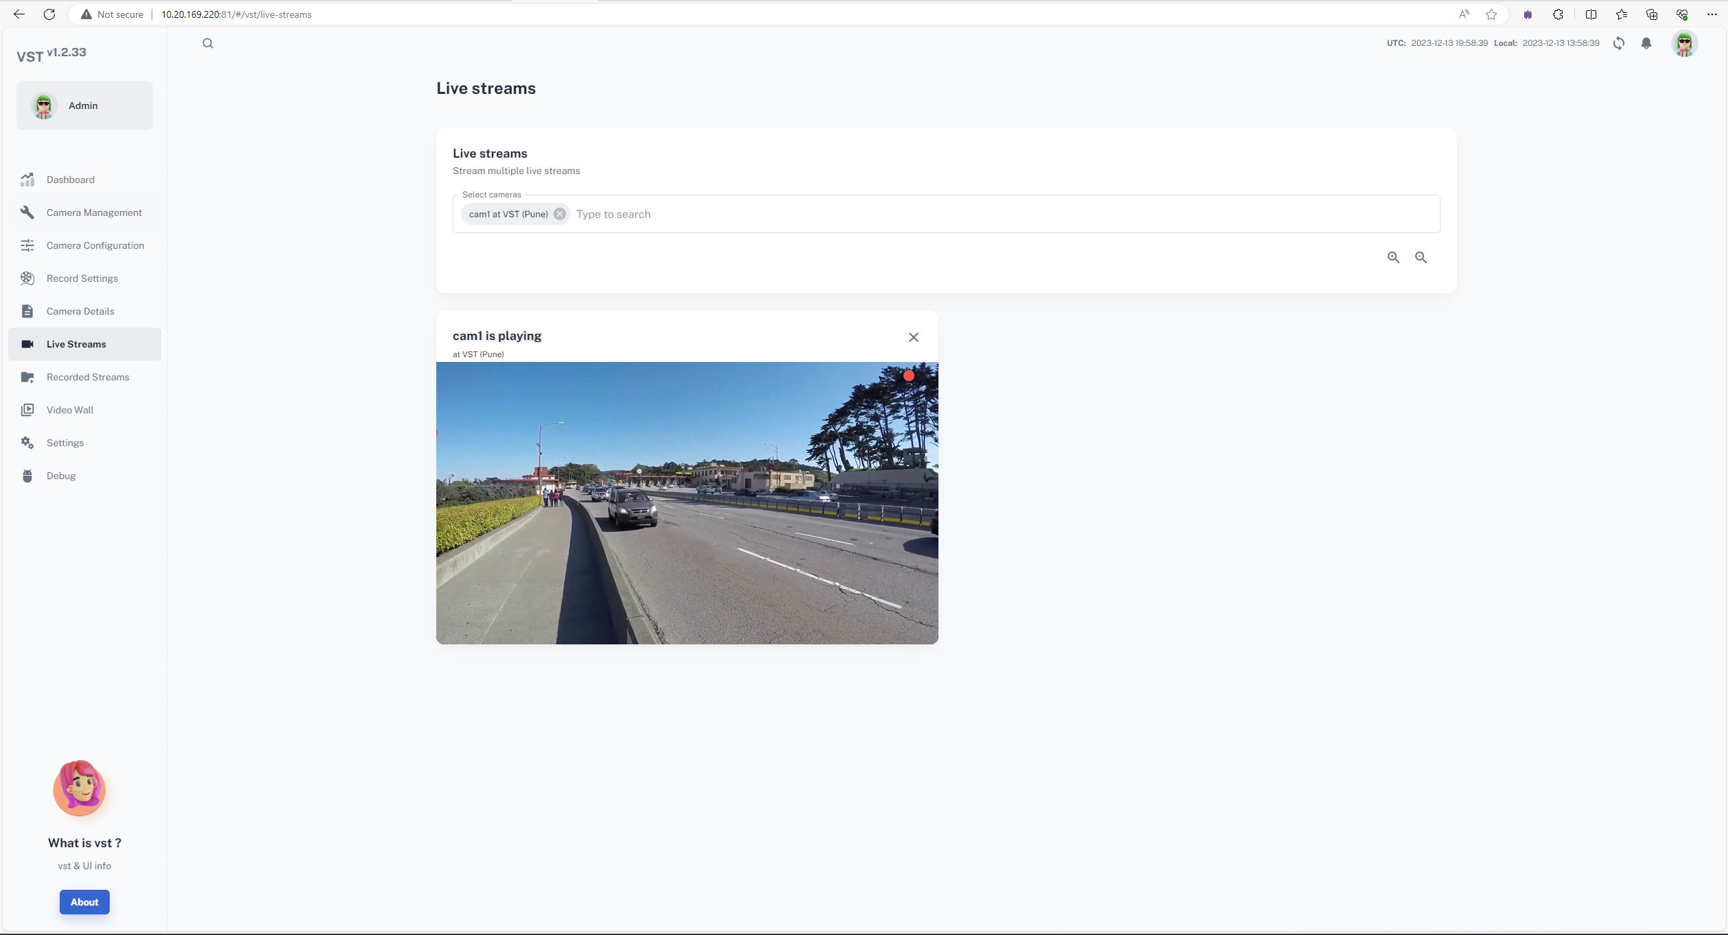Screen dimensions: 1728x935
Task: Focus the Select cameras search field
Action: [x=960, y=214]
